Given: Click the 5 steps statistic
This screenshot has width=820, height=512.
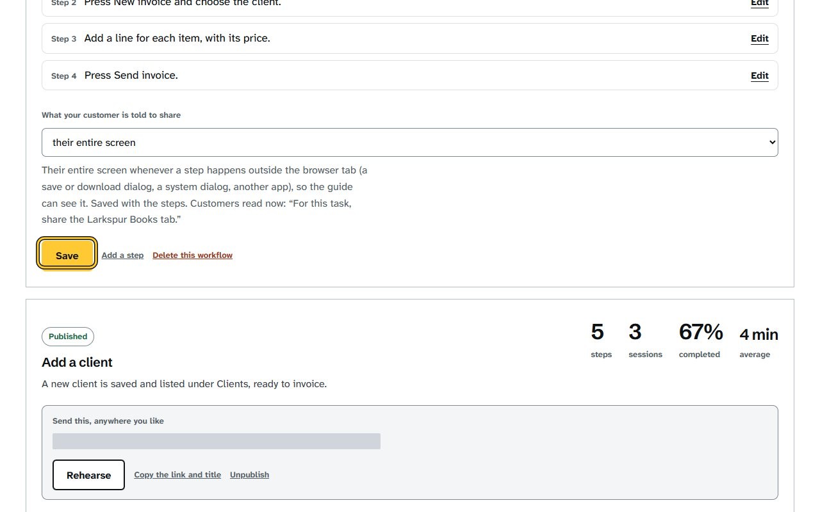Looking at the screenshot, I should pyautogui.click(x=601, y=340).
